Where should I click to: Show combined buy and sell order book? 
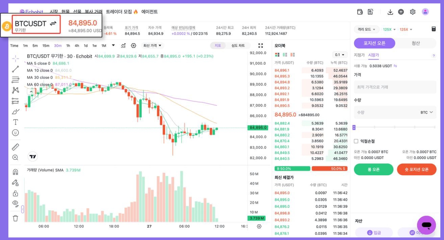pos(277,55)
